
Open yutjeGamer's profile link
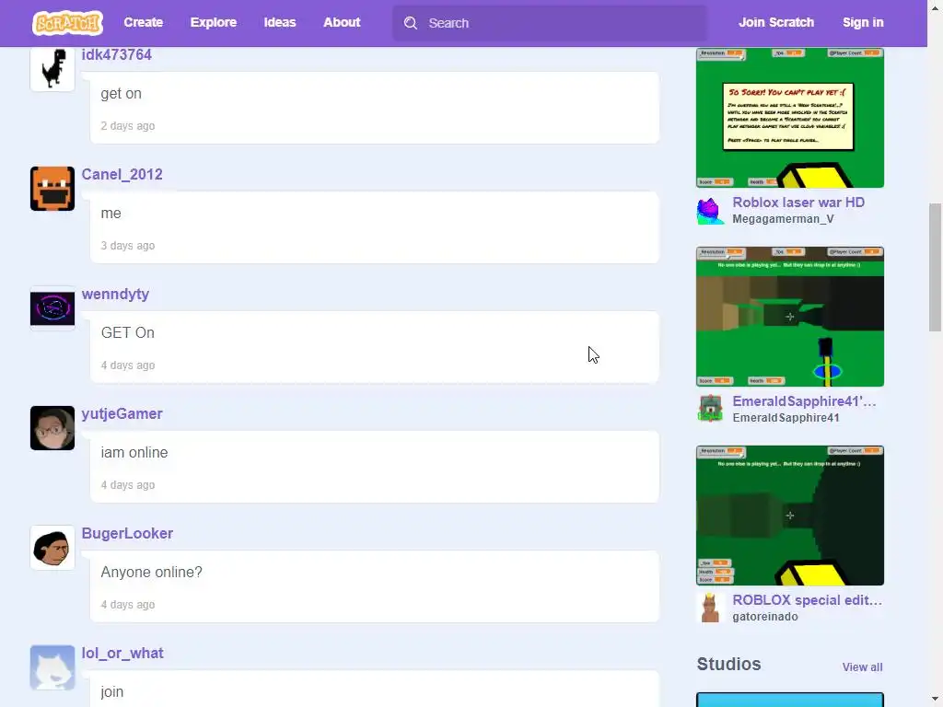pos(122,413)
